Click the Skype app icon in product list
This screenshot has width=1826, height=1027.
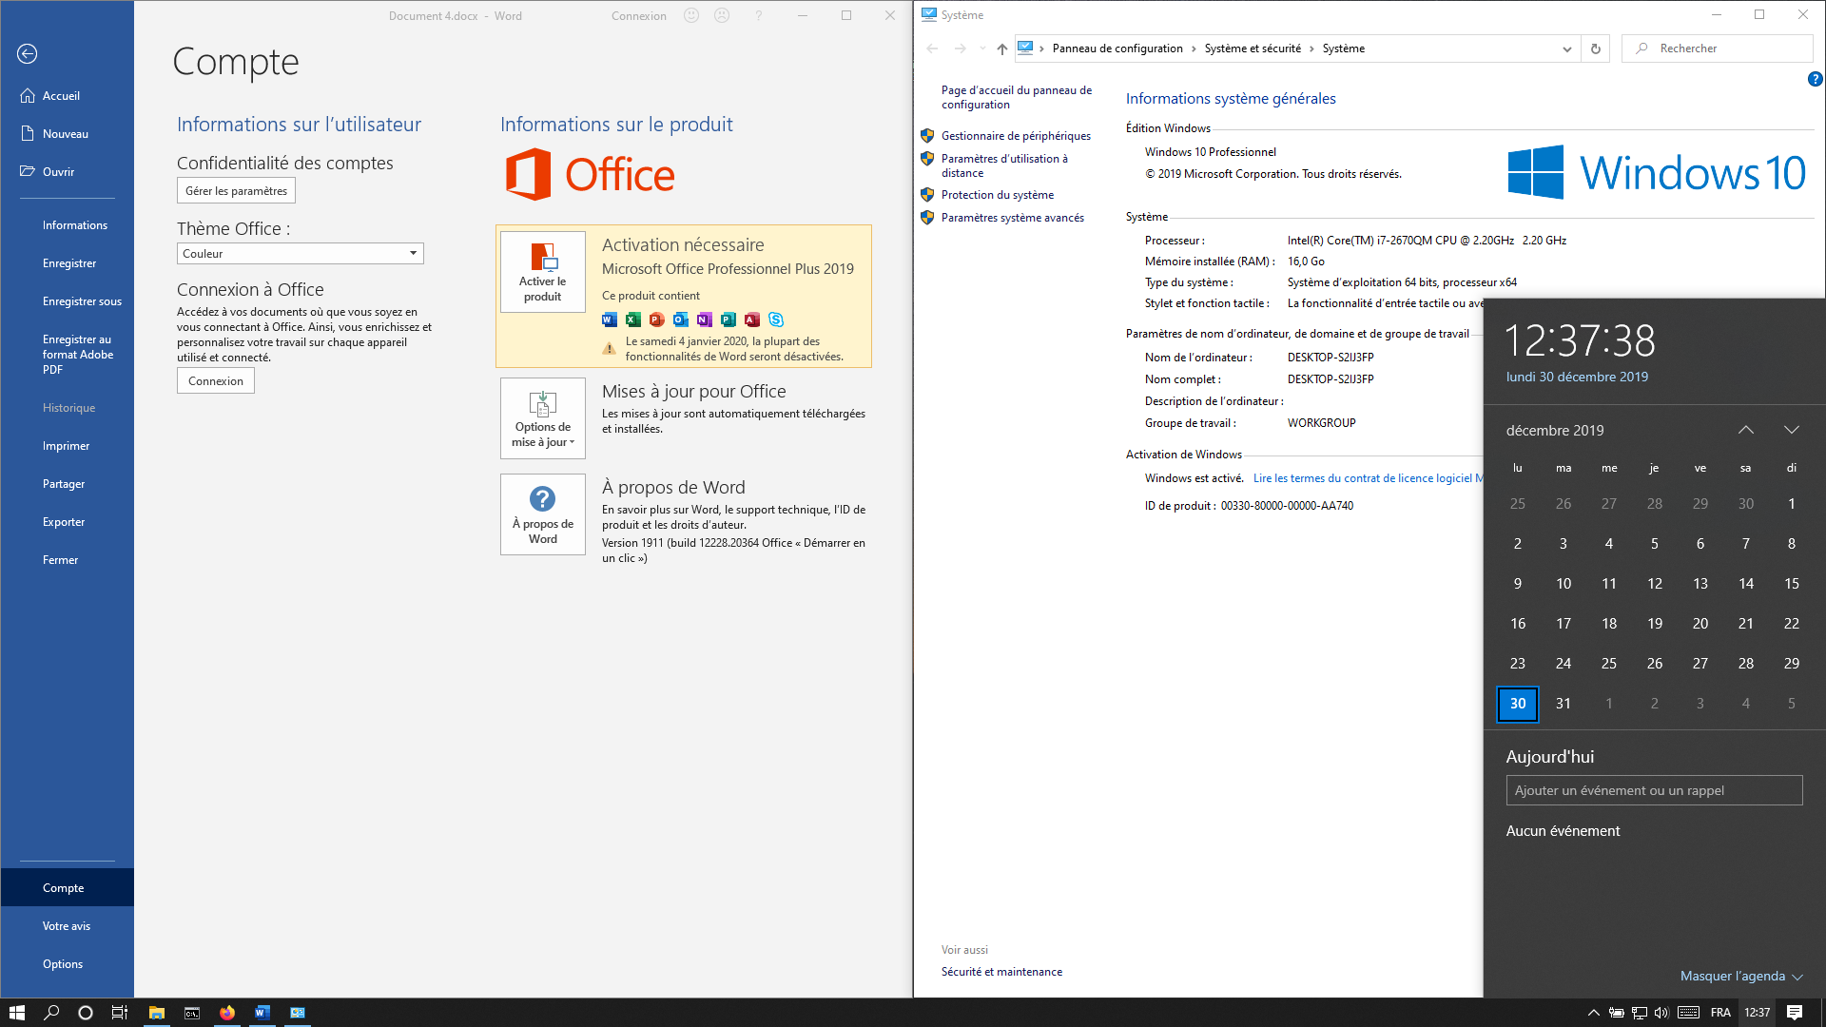click(x=776, y=320)
